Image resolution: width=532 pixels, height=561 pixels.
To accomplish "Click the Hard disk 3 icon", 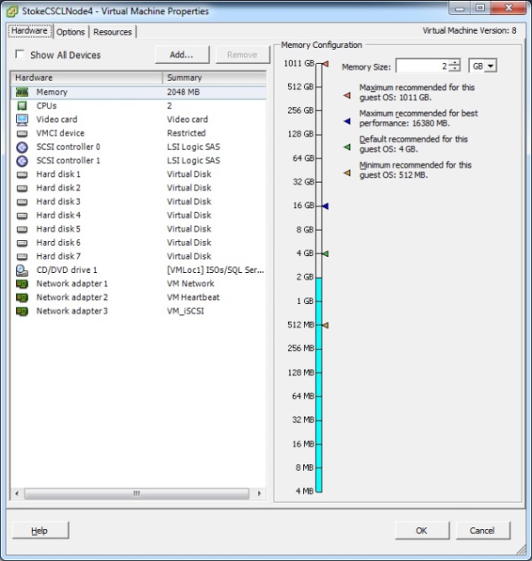I will [x=22, y=202].
